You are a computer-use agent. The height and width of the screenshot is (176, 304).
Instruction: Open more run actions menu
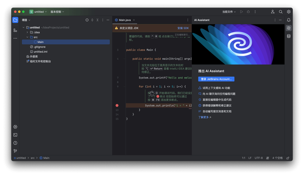coord(255,12)
